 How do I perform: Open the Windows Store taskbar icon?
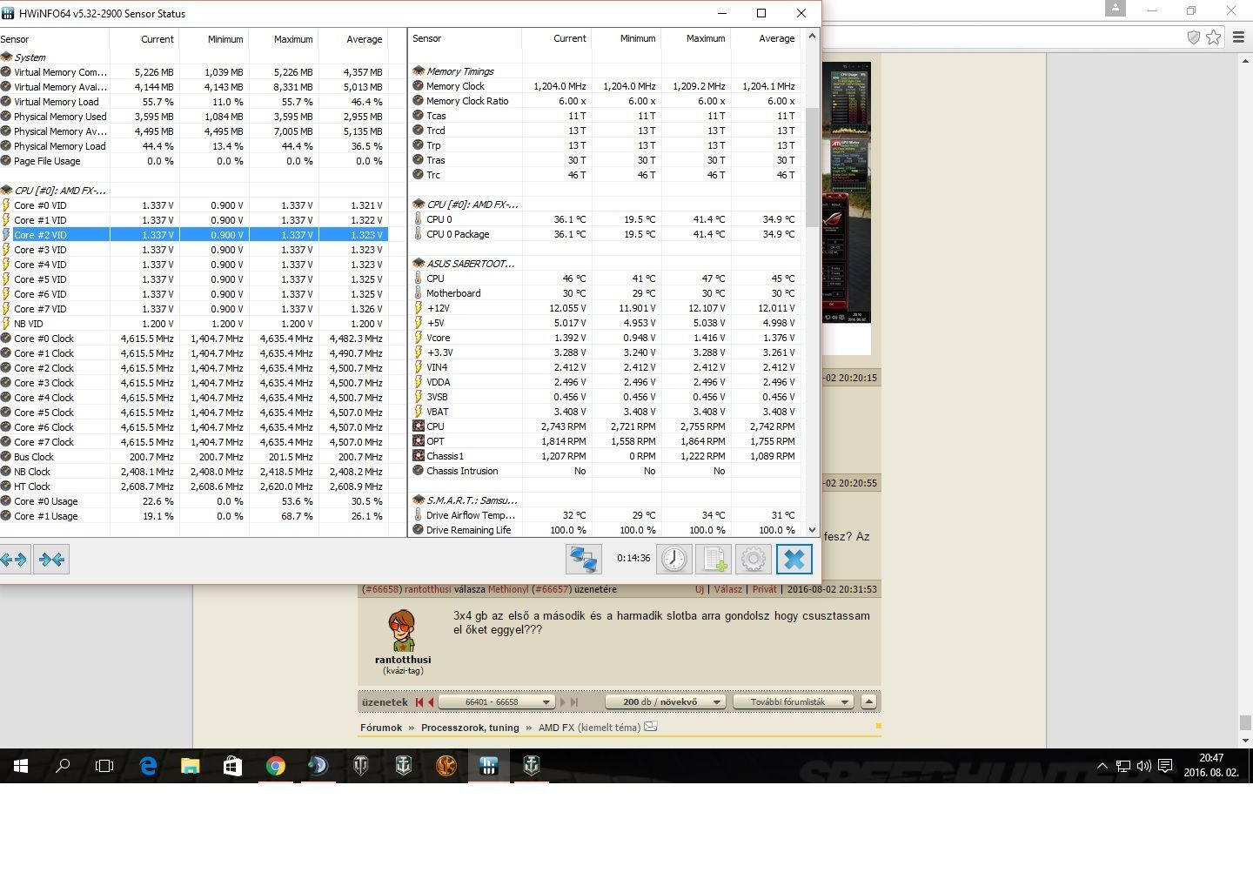(x=232, y=766)
